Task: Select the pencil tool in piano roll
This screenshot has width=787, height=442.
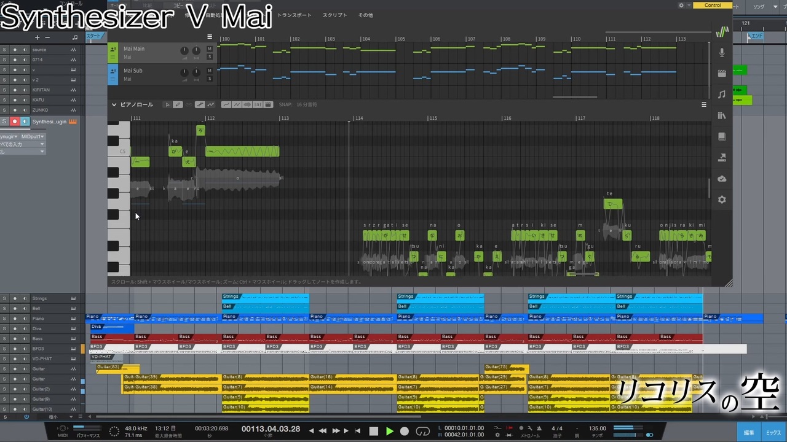Action: [x=178, y=105]
